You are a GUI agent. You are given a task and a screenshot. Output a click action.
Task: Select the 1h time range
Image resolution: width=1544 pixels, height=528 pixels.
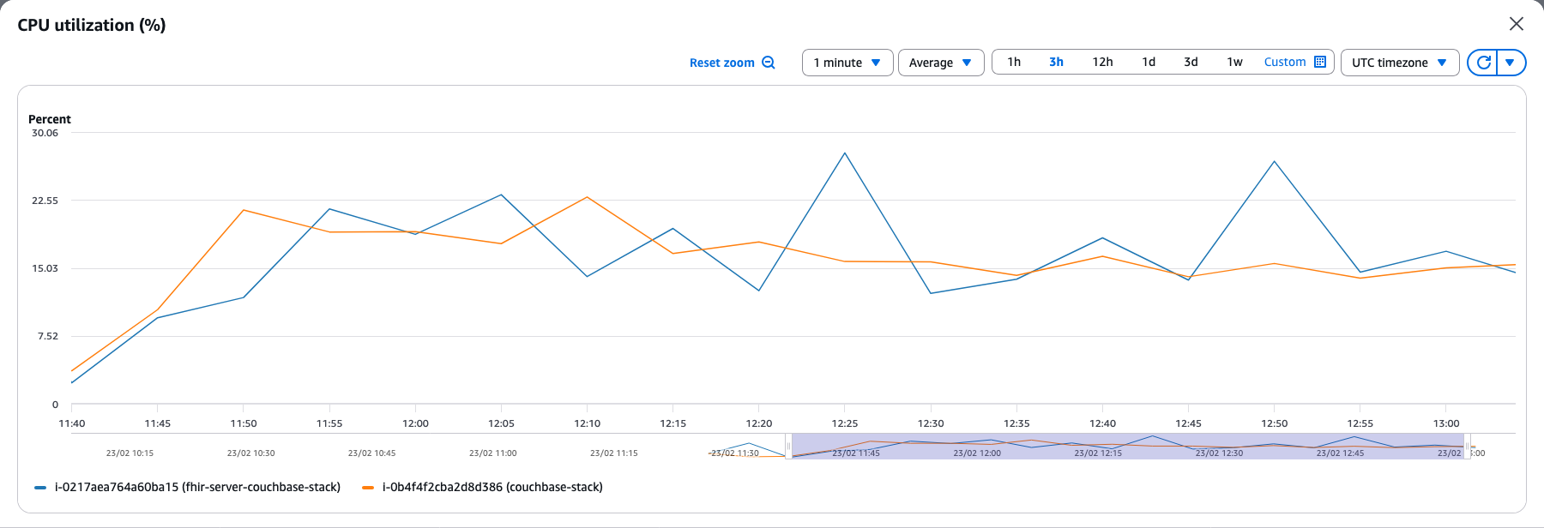point(1014,62)
